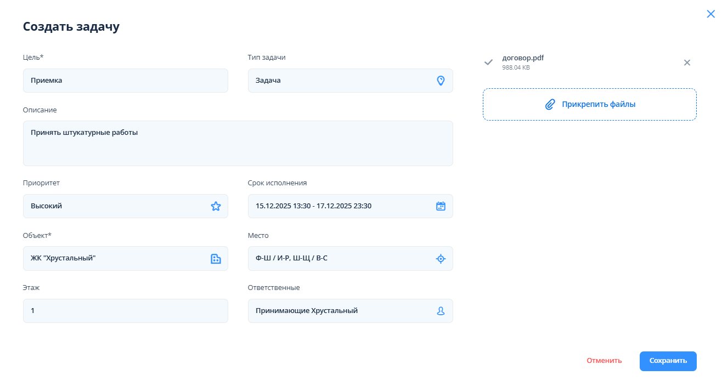This screenshot has height=381, width=722.
Task: Click the building icon in Объект field
Action: pos(216,259)
